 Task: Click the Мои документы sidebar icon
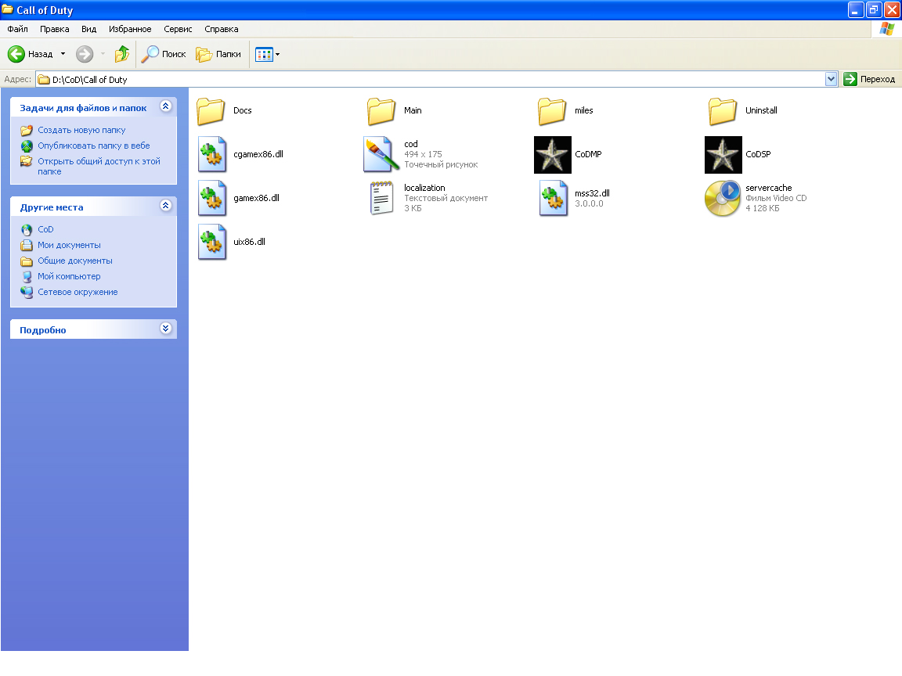pos(27,246)
